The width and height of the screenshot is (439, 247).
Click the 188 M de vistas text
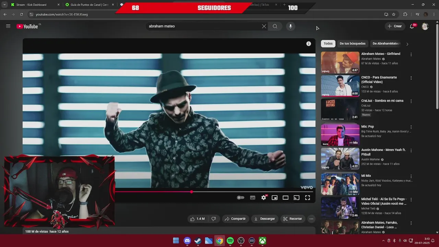pyautogui.click(x=37, y=232)
